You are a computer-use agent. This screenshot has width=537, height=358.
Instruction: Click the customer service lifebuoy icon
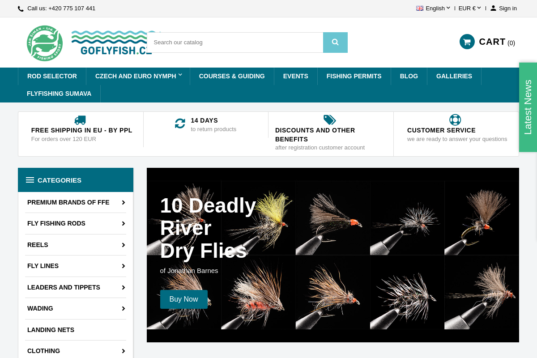[x=455, y=120]
